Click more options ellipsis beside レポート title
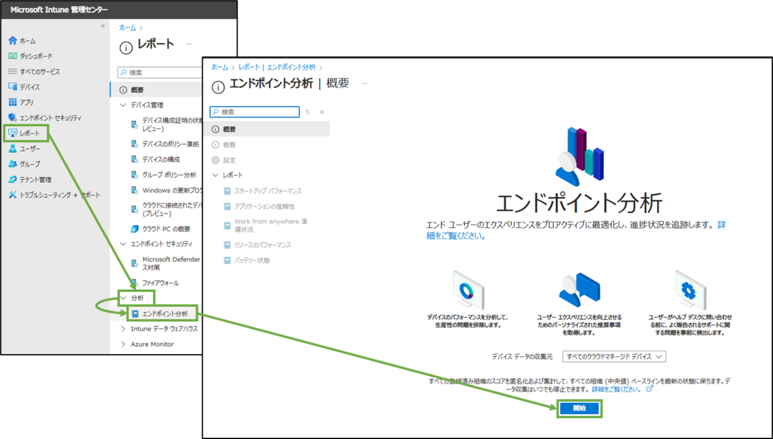This screenshot has width=773, height=439. [x=189, y=44]
